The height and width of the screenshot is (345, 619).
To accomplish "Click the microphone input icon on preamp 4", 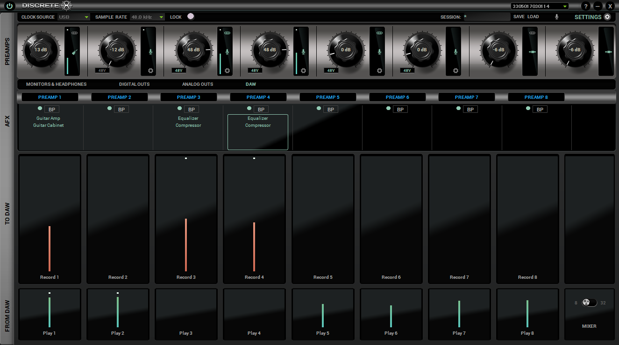I will pyautogui.click(x=303, y=51).
